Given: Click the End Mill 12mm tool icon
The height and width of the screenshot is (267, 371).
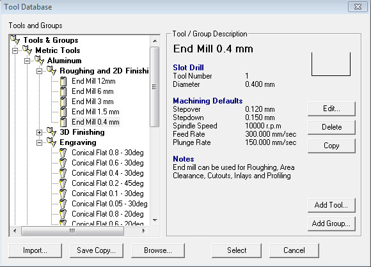Looking at the screenshot, I should 63,81.
